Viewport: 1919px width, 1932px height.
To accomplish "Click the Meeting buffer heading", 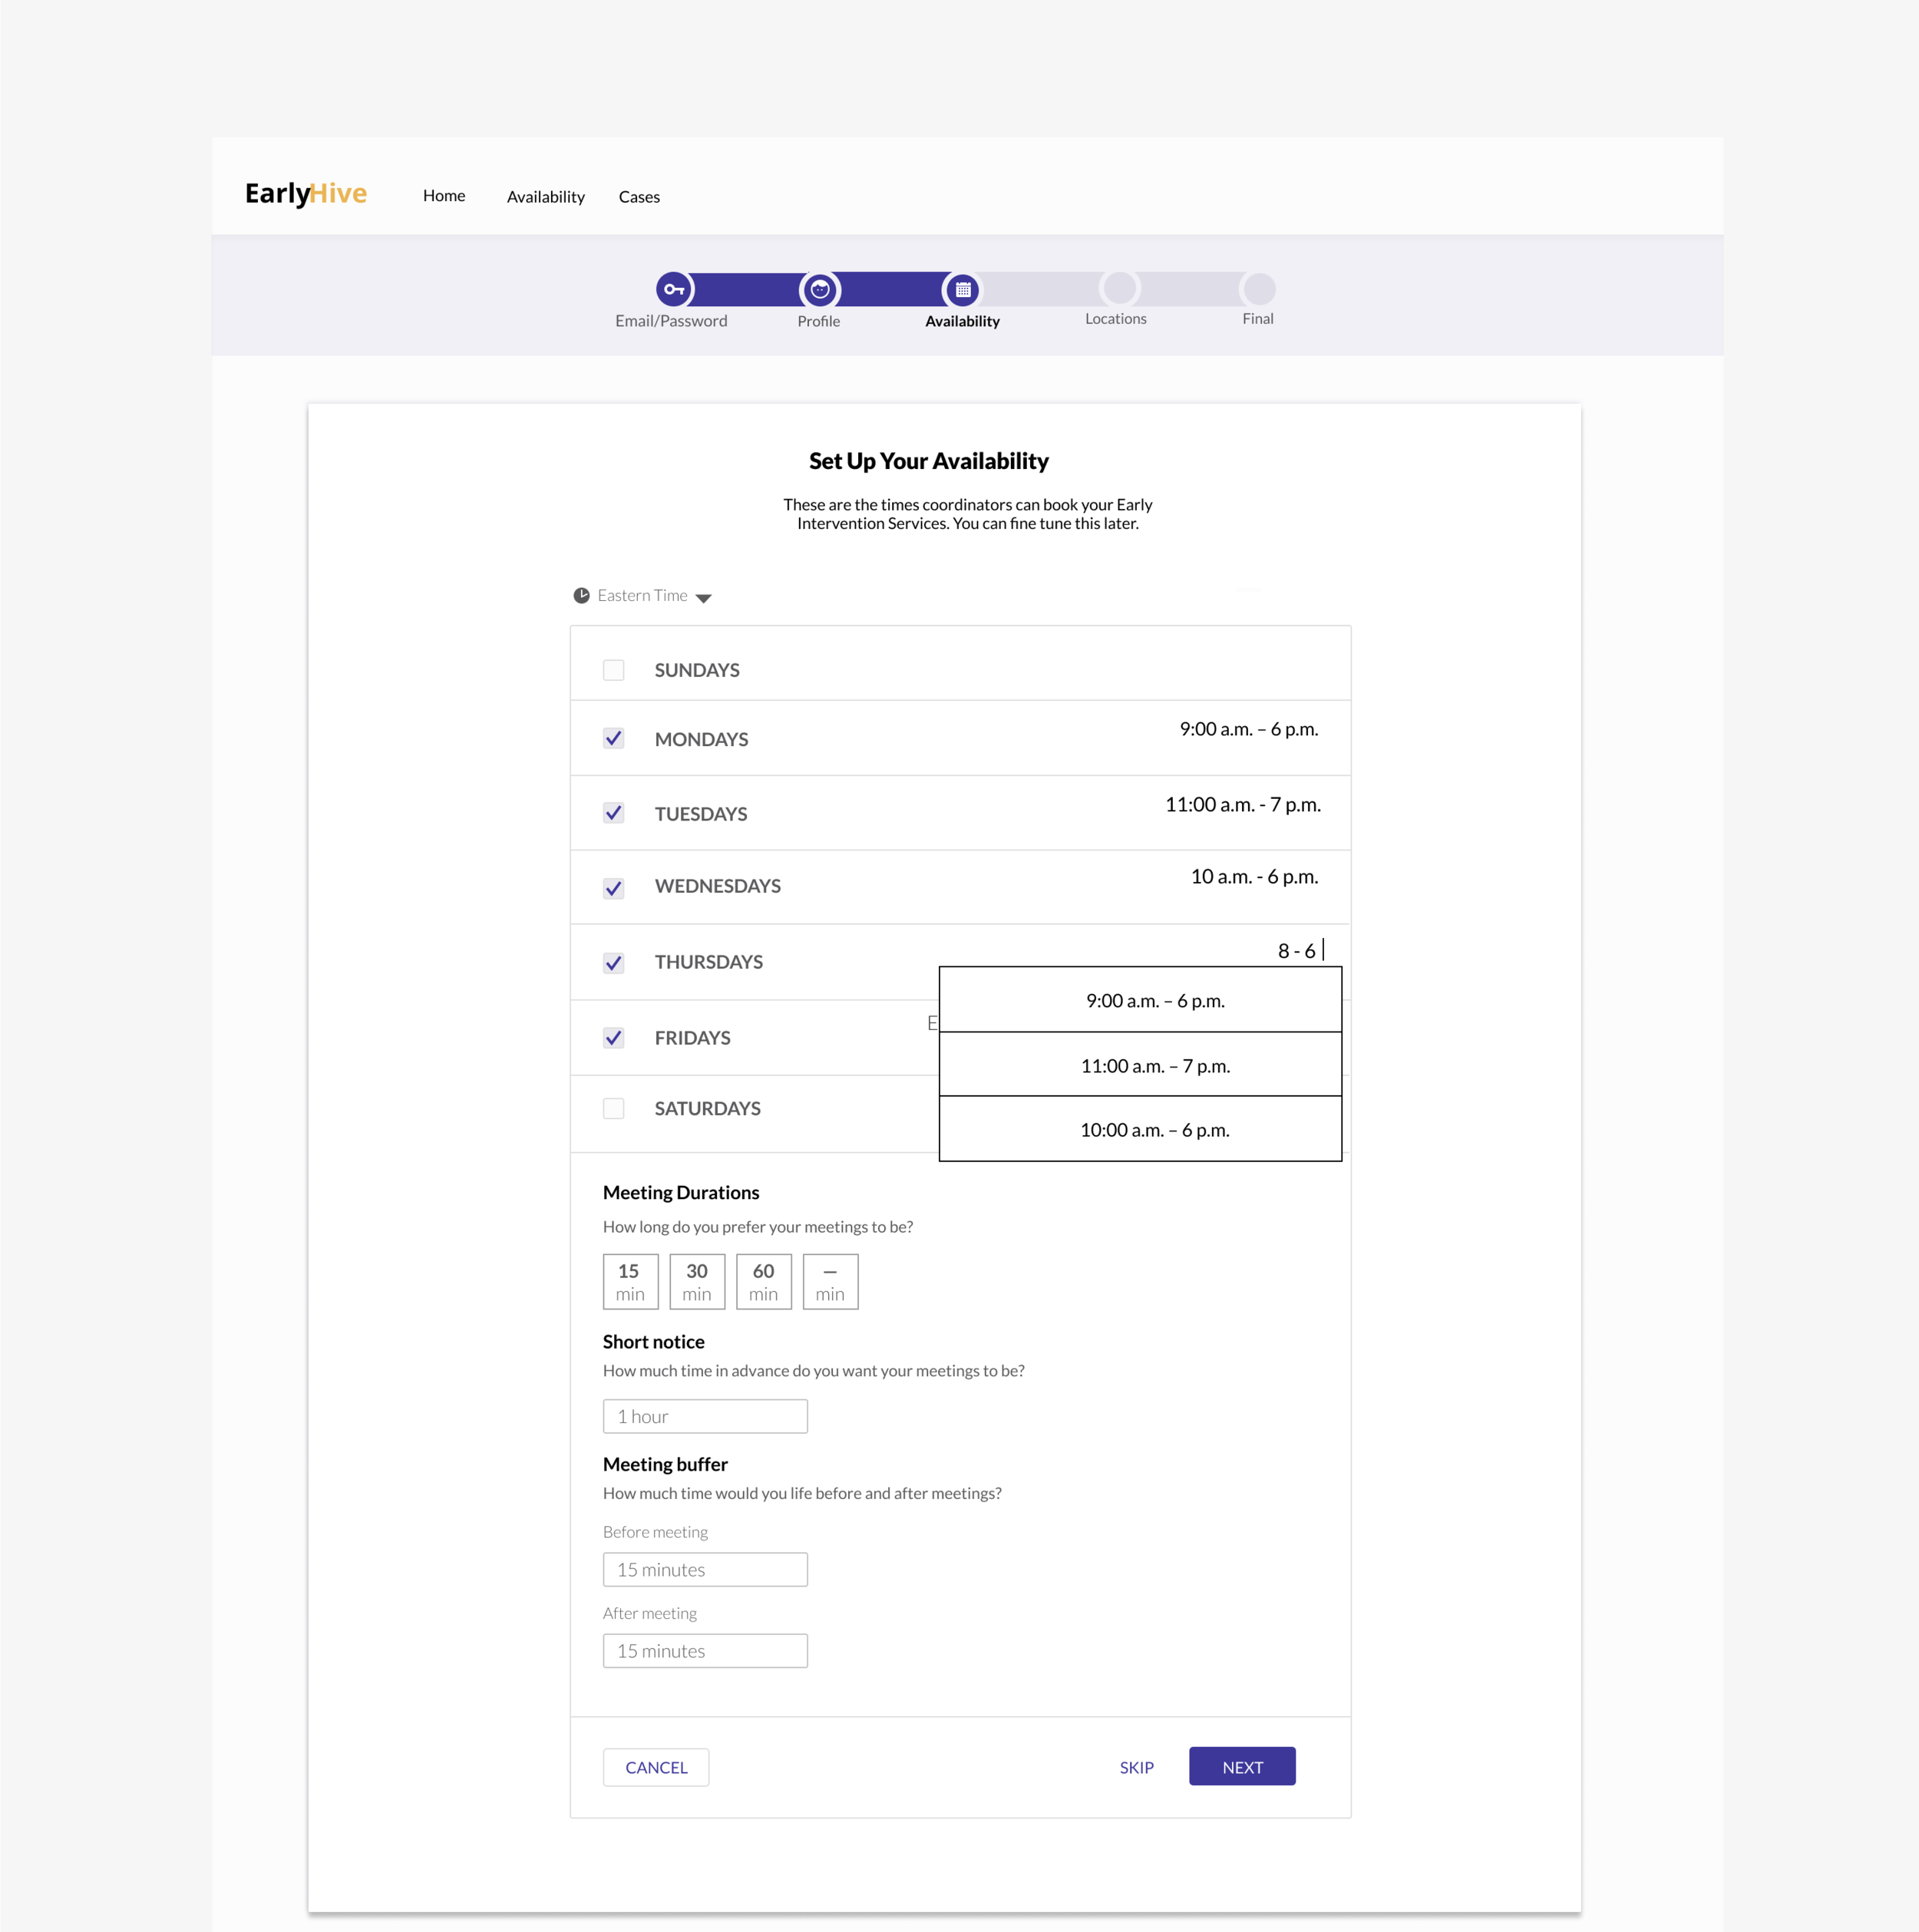I will coord(665,1464).
